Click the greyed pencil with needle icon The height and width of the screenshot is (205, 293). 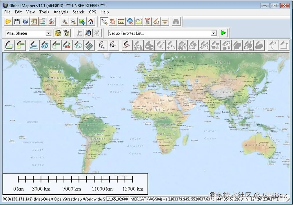tap(160, 46)
